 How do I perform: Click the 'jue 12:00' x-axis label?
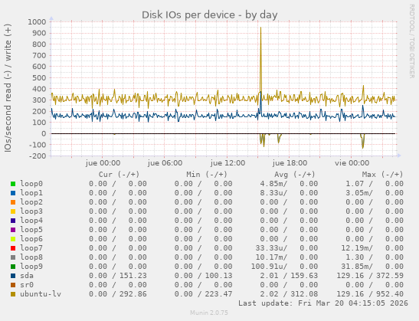tap(228, 163)
